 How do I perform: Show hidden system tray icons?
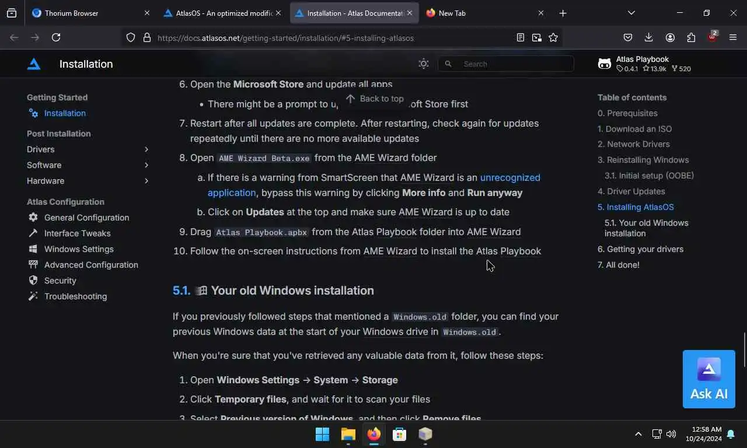638,434
